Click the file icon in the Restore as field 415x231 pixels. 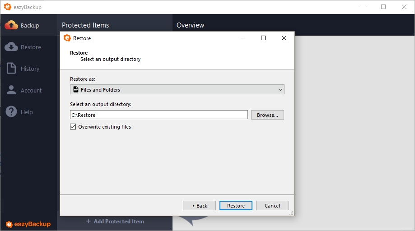coord(76,90)
